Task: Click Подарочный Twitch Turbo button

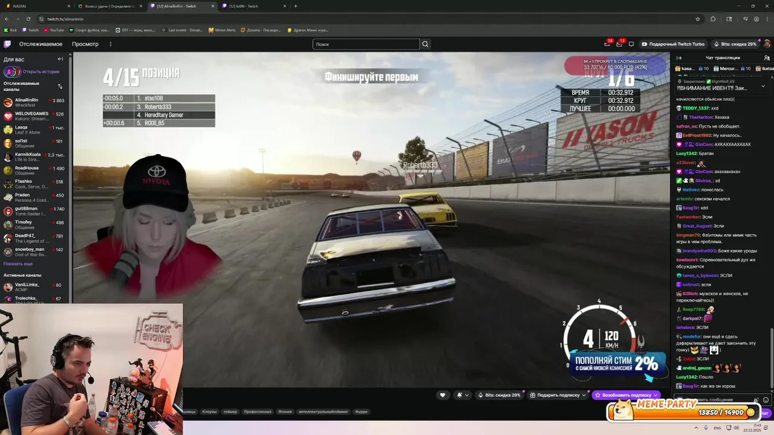Action: pos(673,44)
